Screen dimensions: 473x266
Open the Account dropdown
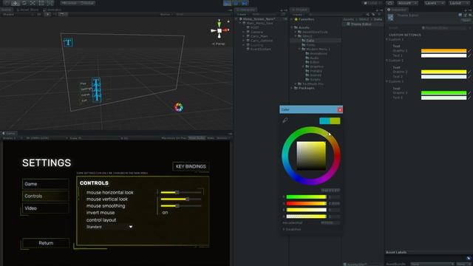coord(407,3)
